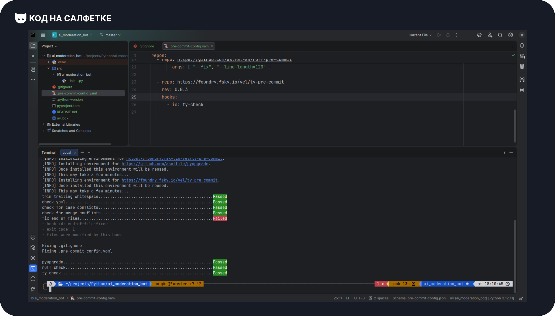Switch to the .gitignore editor tab
The image size is (555, 316).
(x=144, y=46)
